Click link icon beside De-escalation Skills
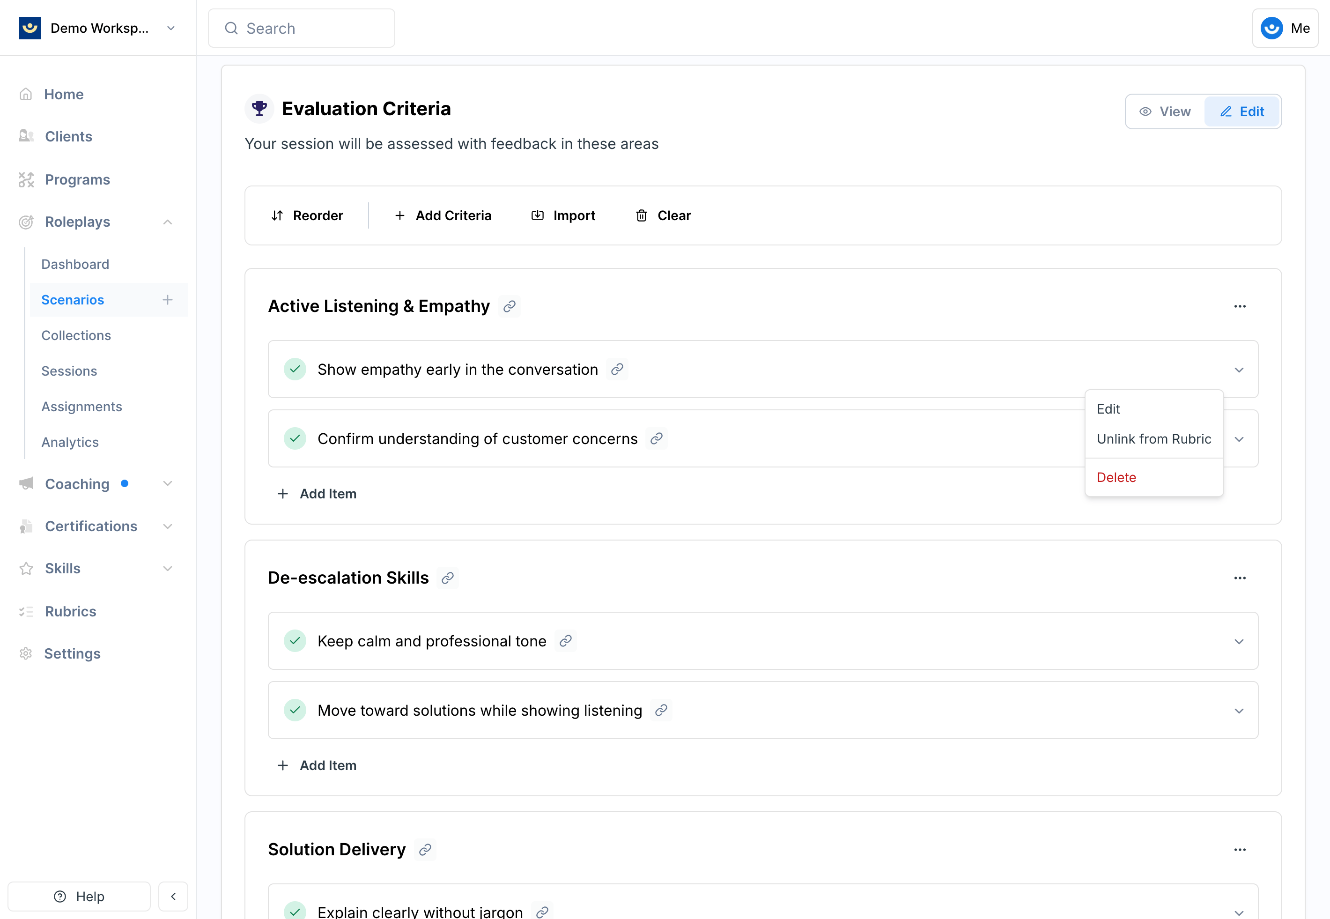This screenshot has width=1330, height=919. click(448, 578)
